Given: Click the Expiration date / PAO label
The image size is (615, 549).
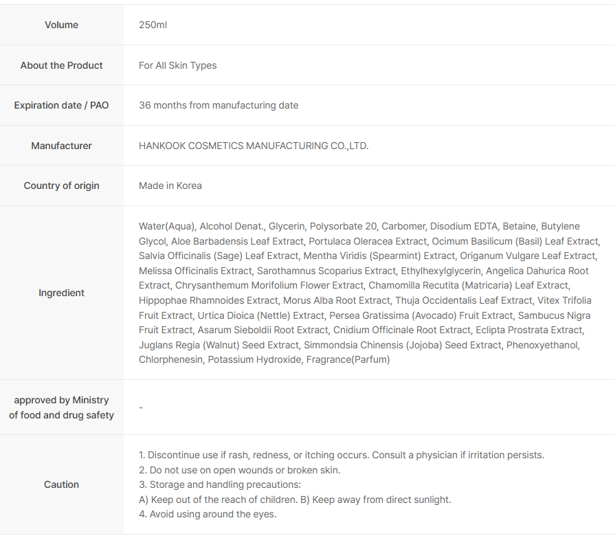Looking at the screenshot, I should coord(61,105).
